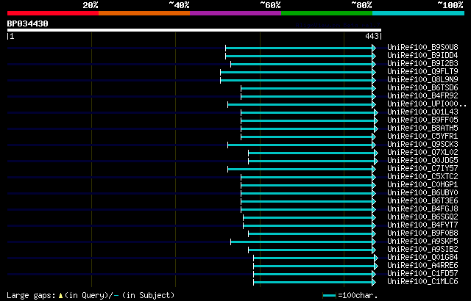Click the UniRef100_A4RRE6 label
The height and width of the screenshot is (301, 471).
422,266
